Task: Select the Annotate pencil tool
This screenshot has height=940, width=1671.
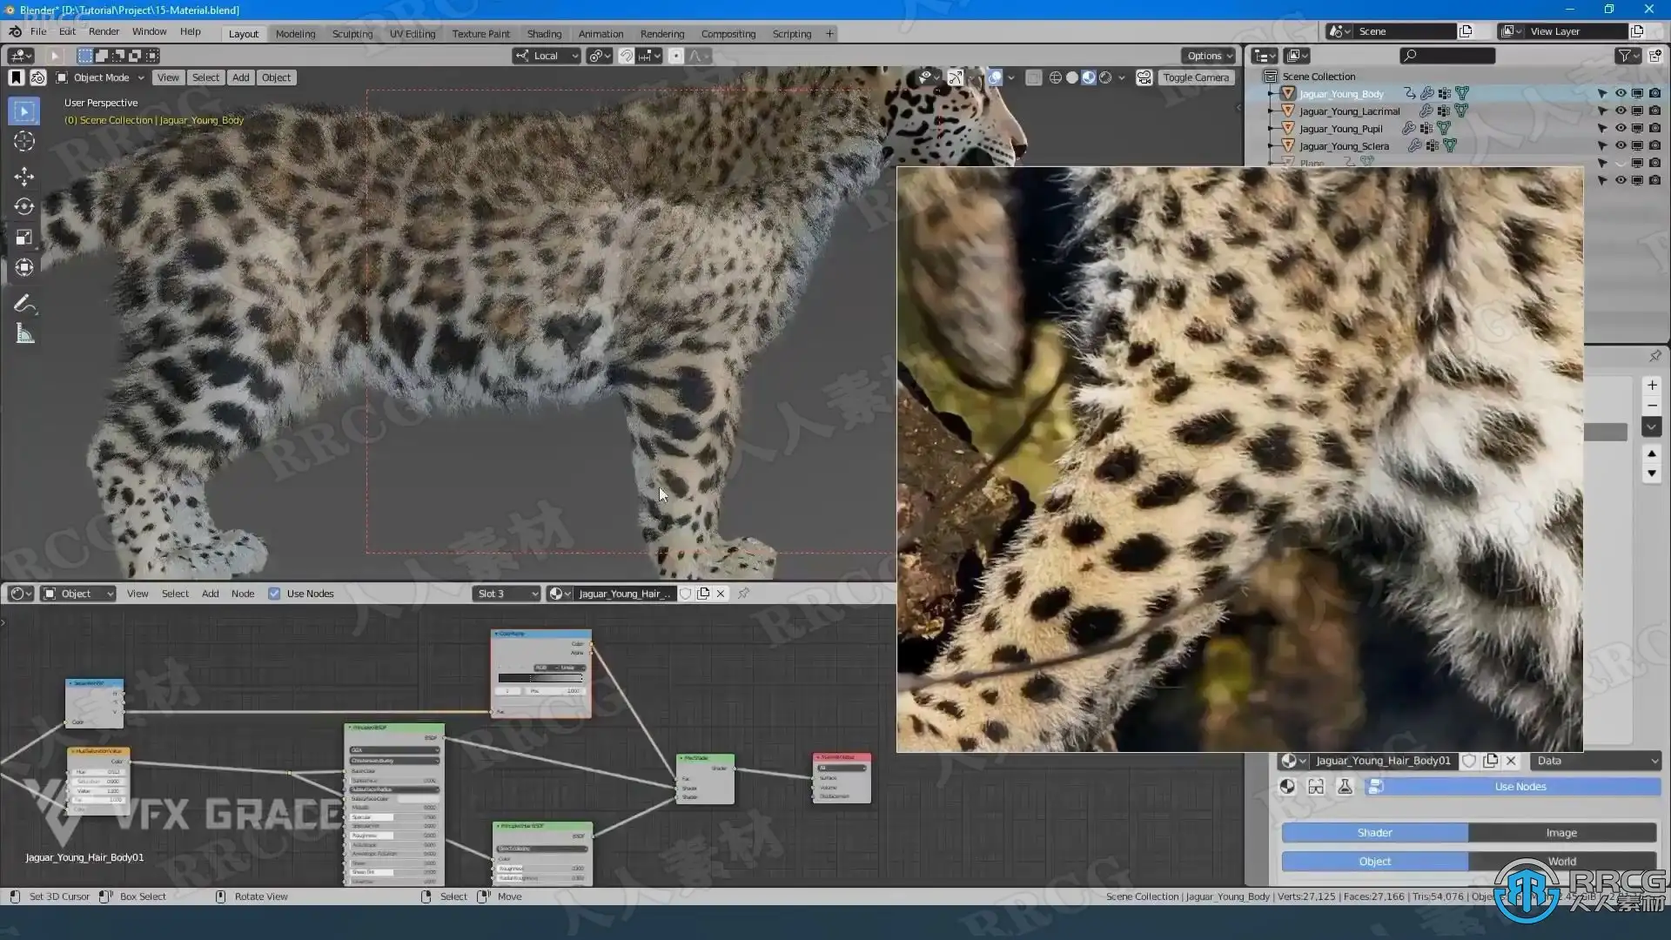Action: (24, 304)
